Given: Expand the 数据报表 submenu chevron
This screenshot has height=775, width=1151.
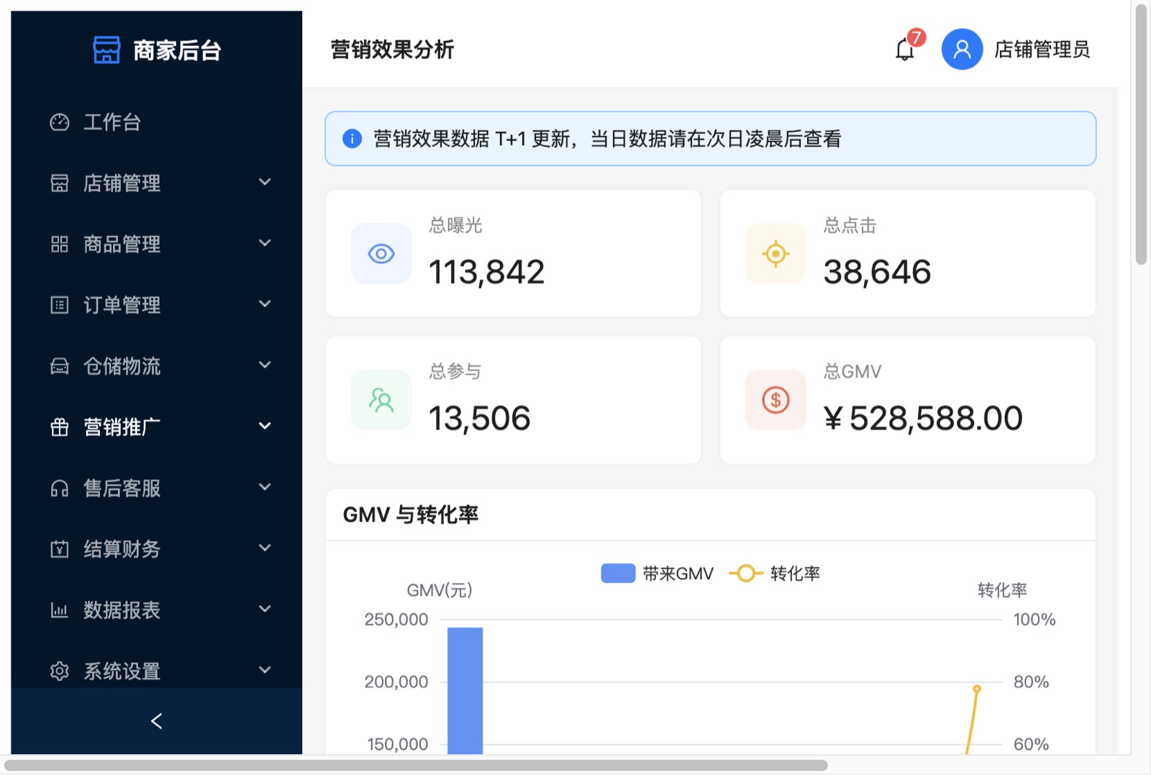Looking at the screenshot, I should (265, 609).
